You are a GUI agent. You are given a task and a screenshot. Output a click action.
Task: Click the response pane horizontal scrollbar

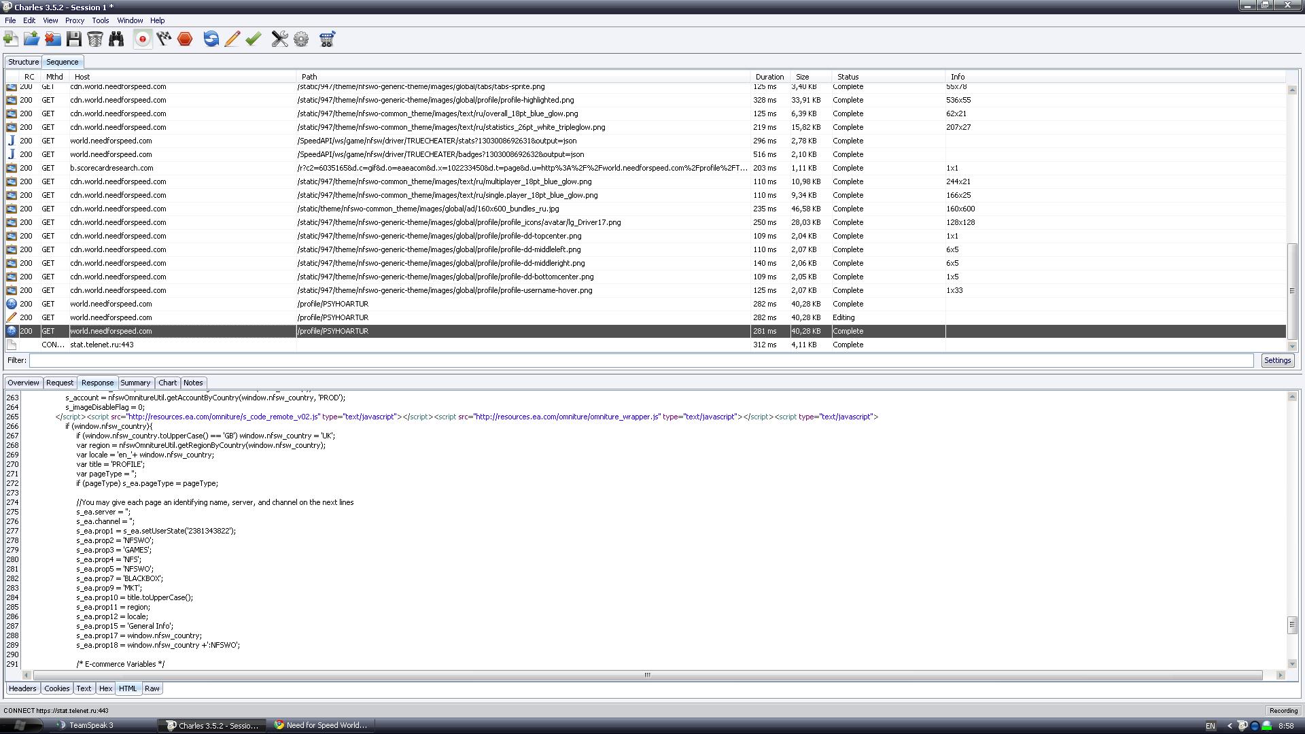pos(648,675)
